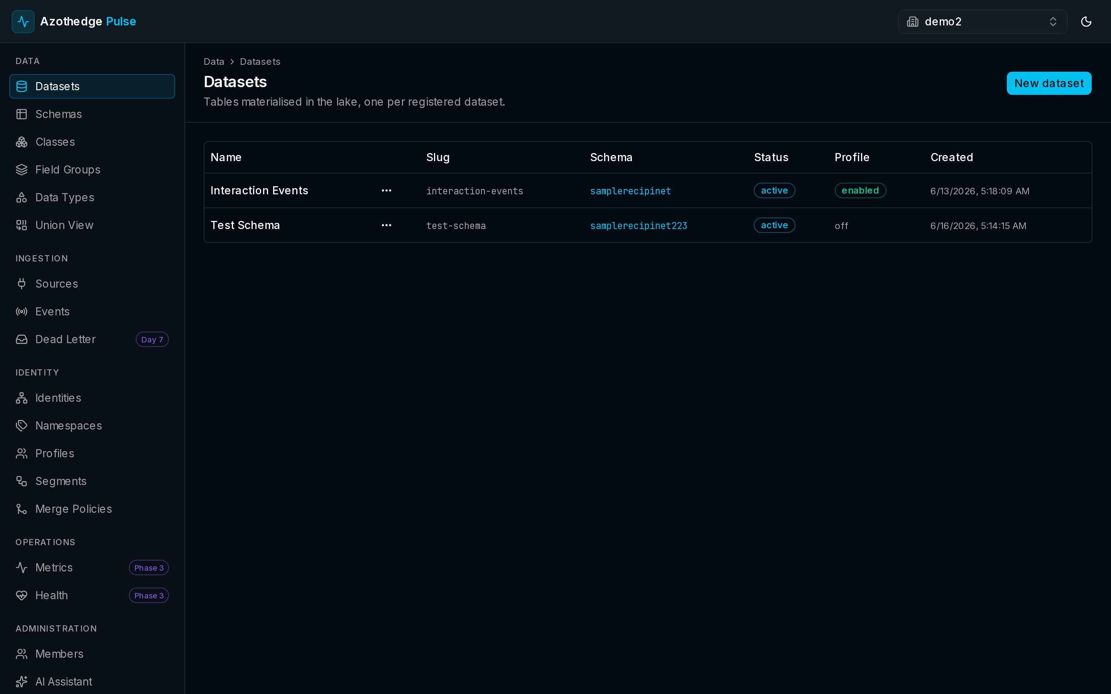Click the Phase 3 badge beside Metrics
Viewport: 1111px width, 694px height.
point(149,568)
